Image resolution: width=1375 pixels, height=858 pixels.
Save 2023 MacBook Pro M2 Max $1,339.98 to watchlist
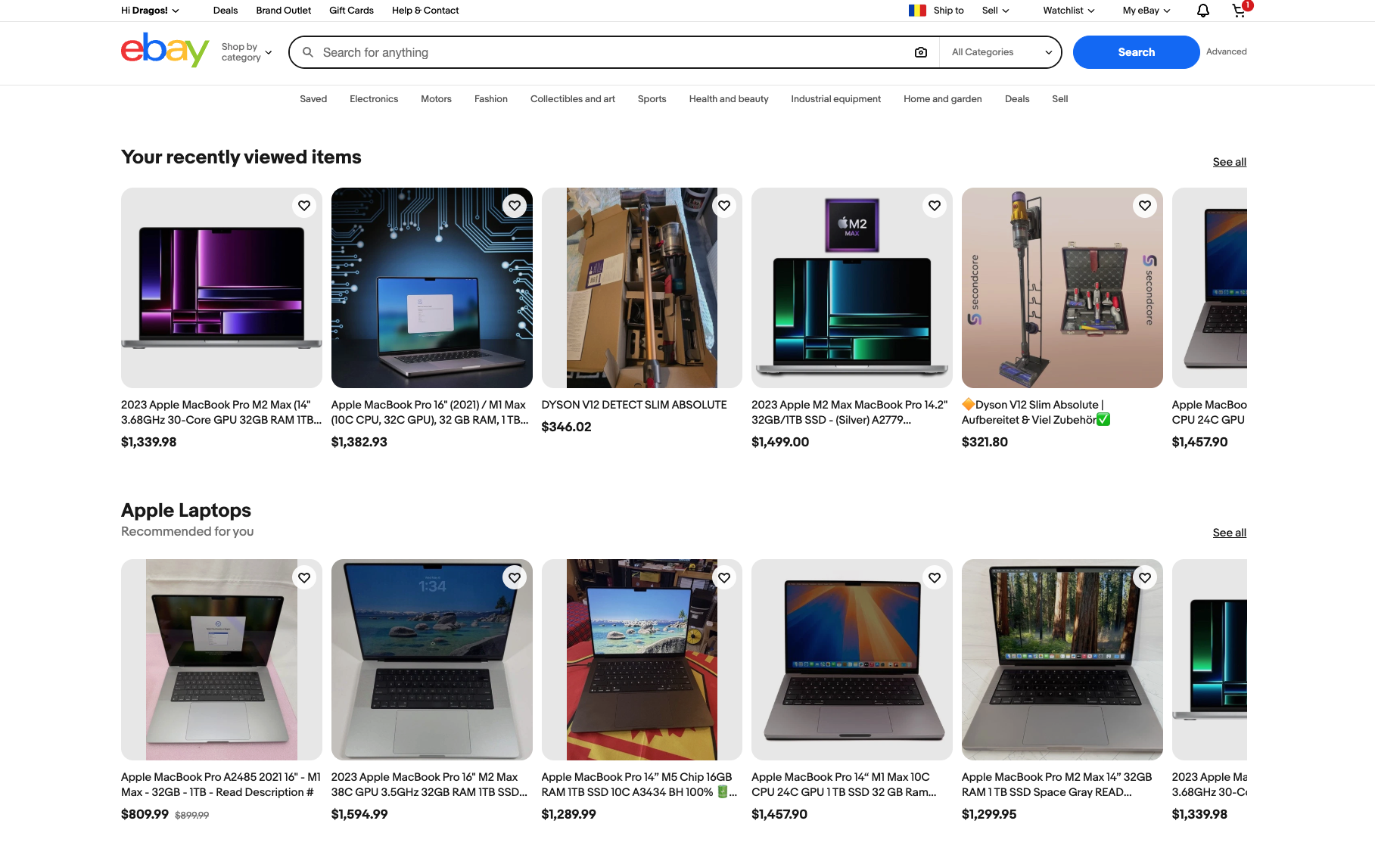coord(304,206)
